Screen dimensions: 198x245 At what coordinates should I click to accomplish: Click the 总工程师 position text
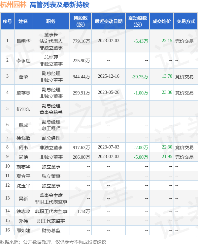51,128
